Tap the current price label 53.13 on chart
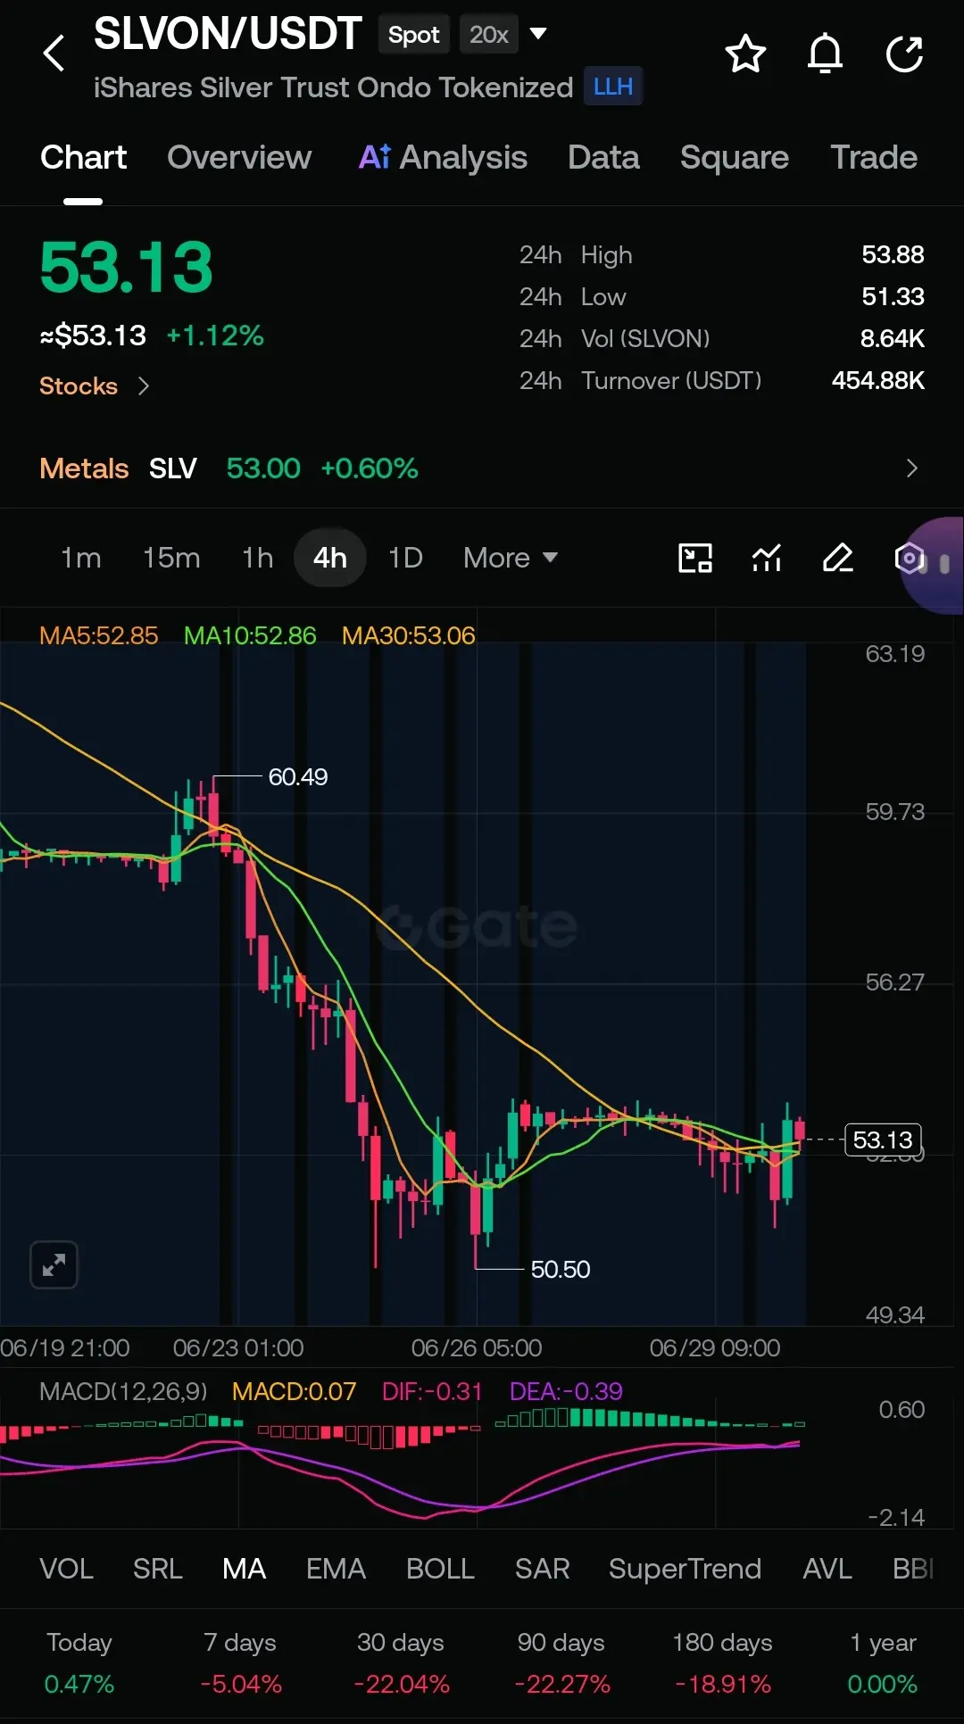The image size is (964, 1724). click(x=883, y=1140)
